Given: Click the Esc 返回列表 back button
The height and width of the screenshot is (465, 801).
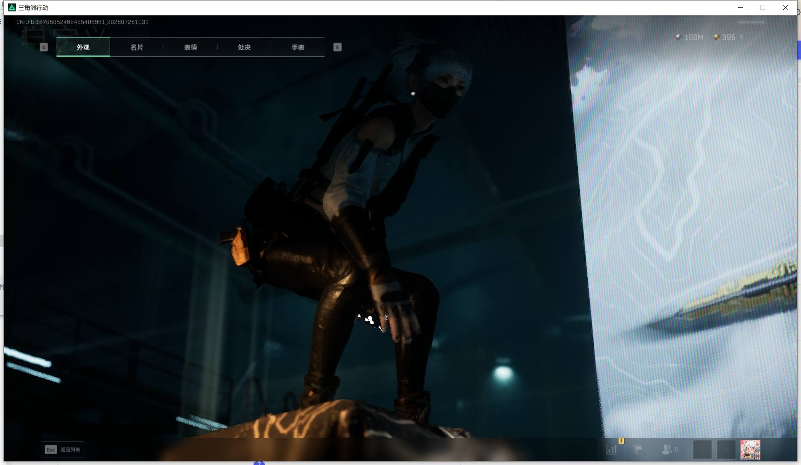Looking at the screenshot, I should click(x=62, y=449).
